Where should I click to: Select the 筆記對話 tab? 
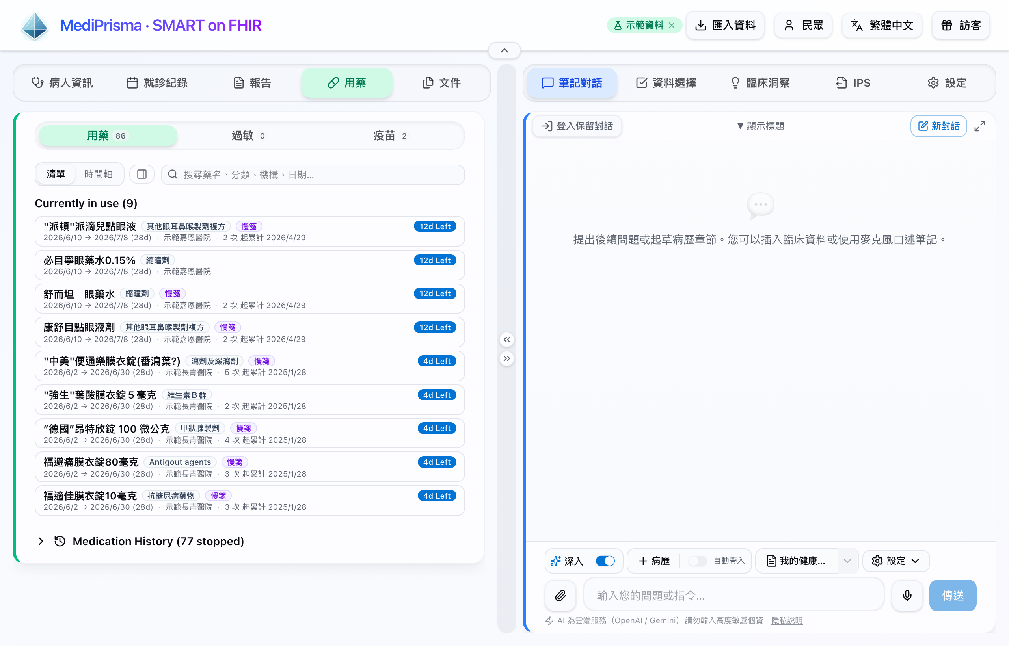[x=572, y=83]
